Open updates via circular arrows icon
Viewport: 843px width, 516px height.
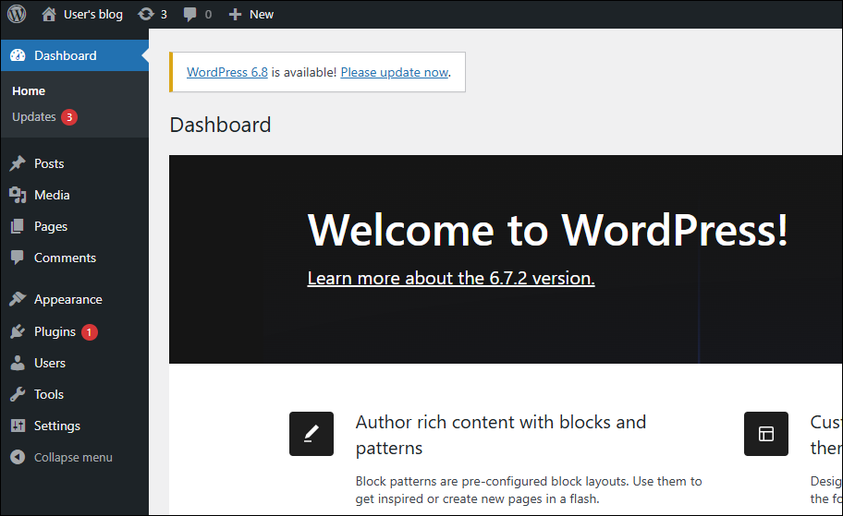pyautogui.click(x=146, y=14)
